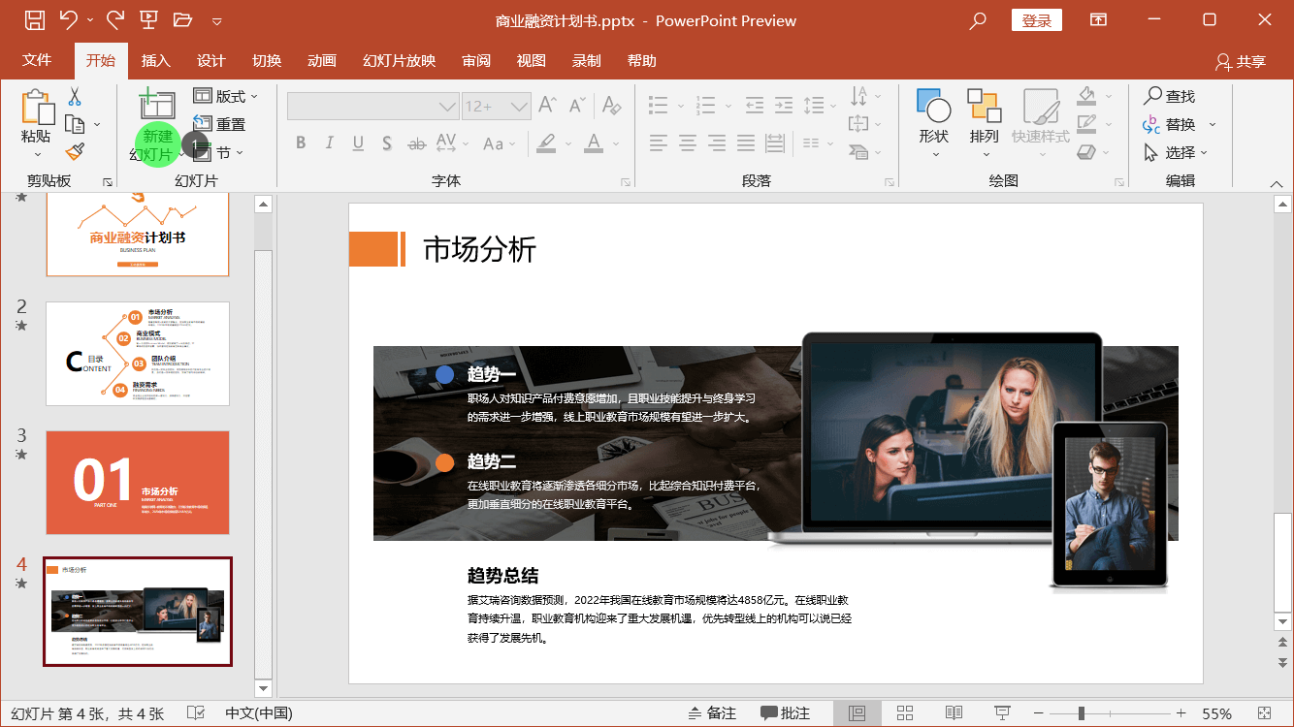The image size is (1294, 727).
Task: Open the 文件 file tab
Action: pos(37,60)
